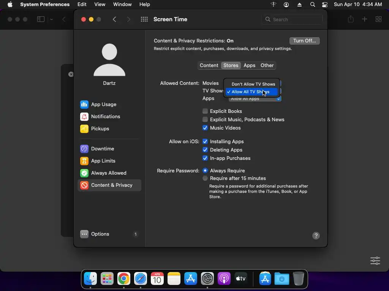
Task: Uncheck Installing Apps on iOS
Action: 205,142
